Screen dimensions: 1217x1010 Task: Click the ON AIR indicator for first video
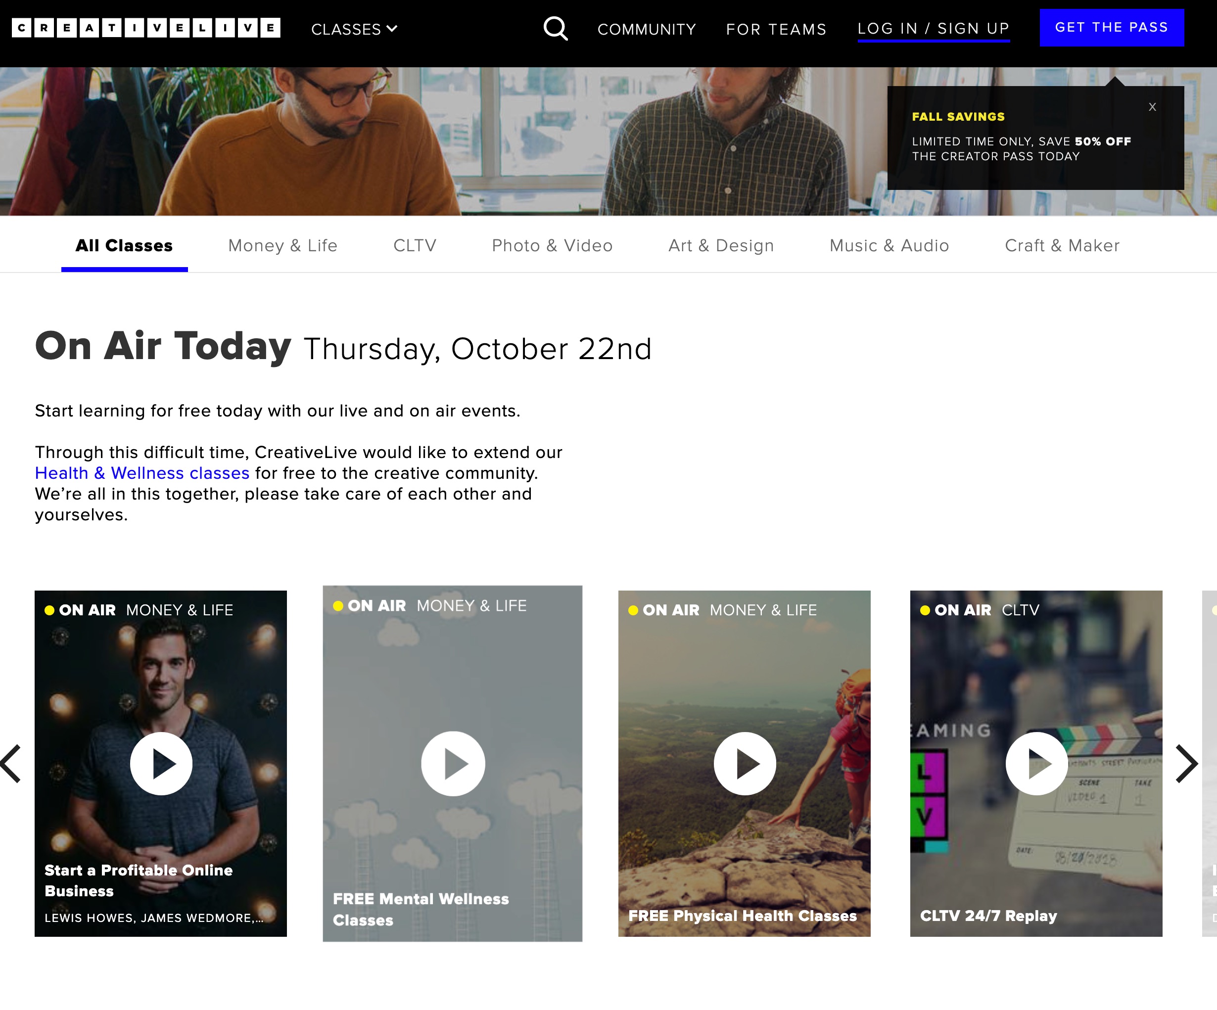coord(79,609)
